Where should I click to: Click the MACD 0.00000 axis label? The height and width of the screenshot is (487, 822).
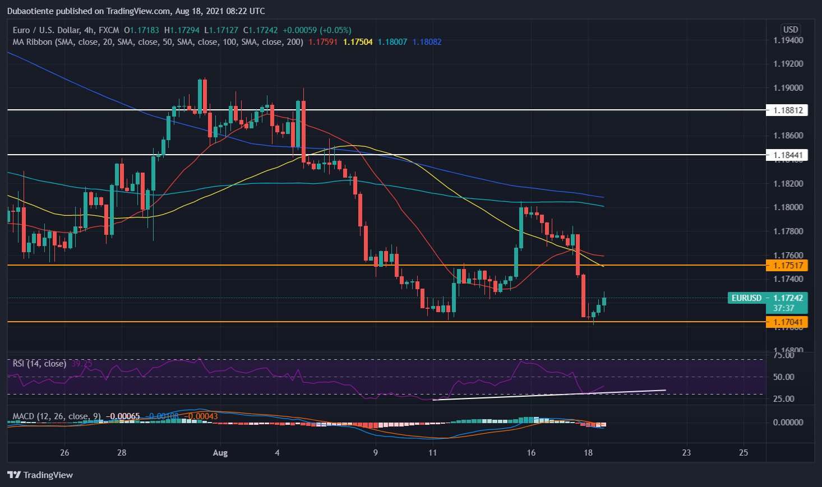(788, 423)
